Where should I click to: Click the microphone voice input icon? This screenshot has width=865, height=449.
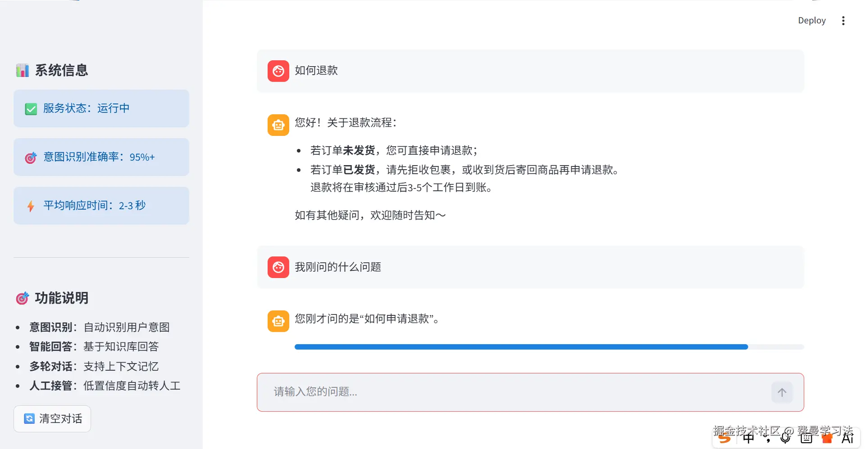tap(786, 438)
